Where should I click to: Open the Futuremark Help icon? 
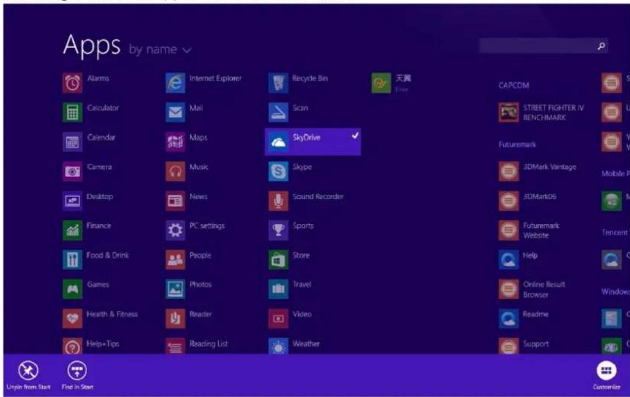[x=508, y=260]
